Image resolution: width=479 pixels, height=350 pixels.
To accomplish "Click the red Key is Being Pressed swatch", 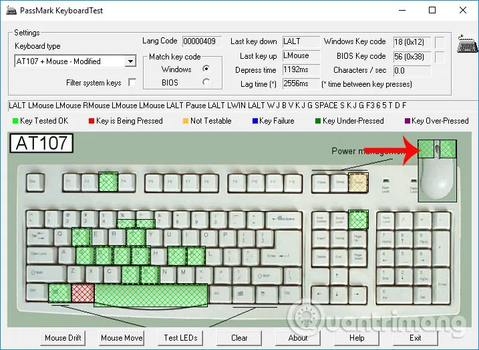I will 92,121.
